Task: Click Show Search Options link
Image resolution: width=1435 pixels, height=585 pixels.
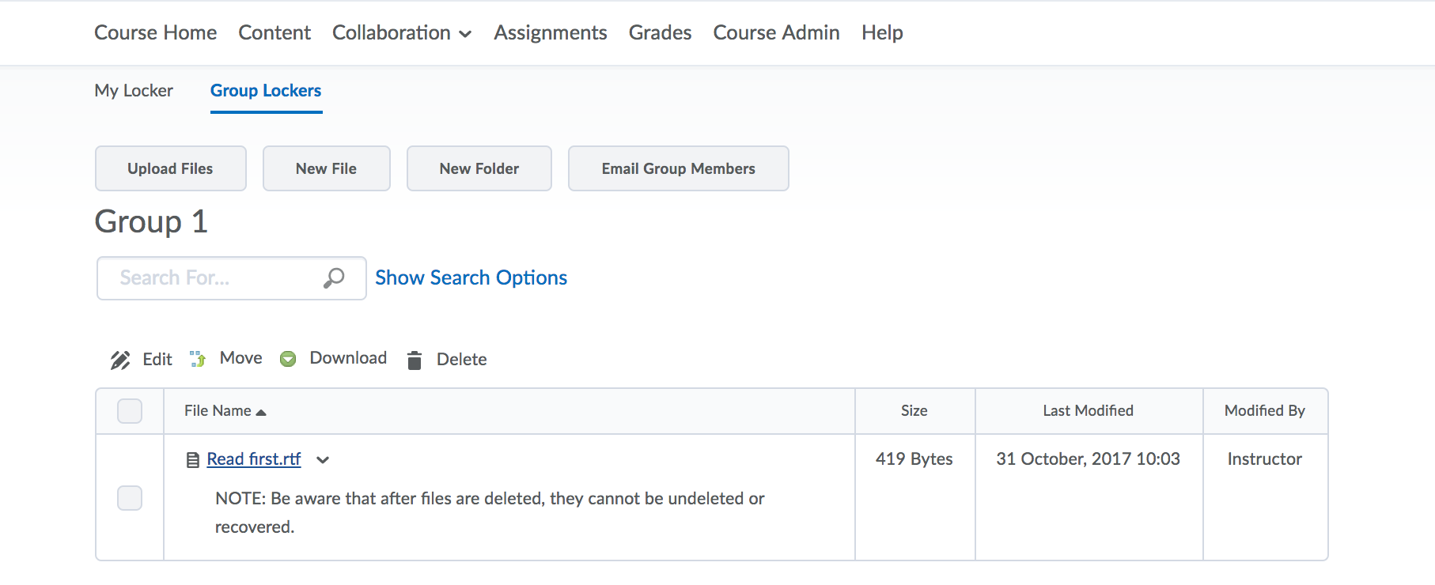Action: [x=471, y=278]
